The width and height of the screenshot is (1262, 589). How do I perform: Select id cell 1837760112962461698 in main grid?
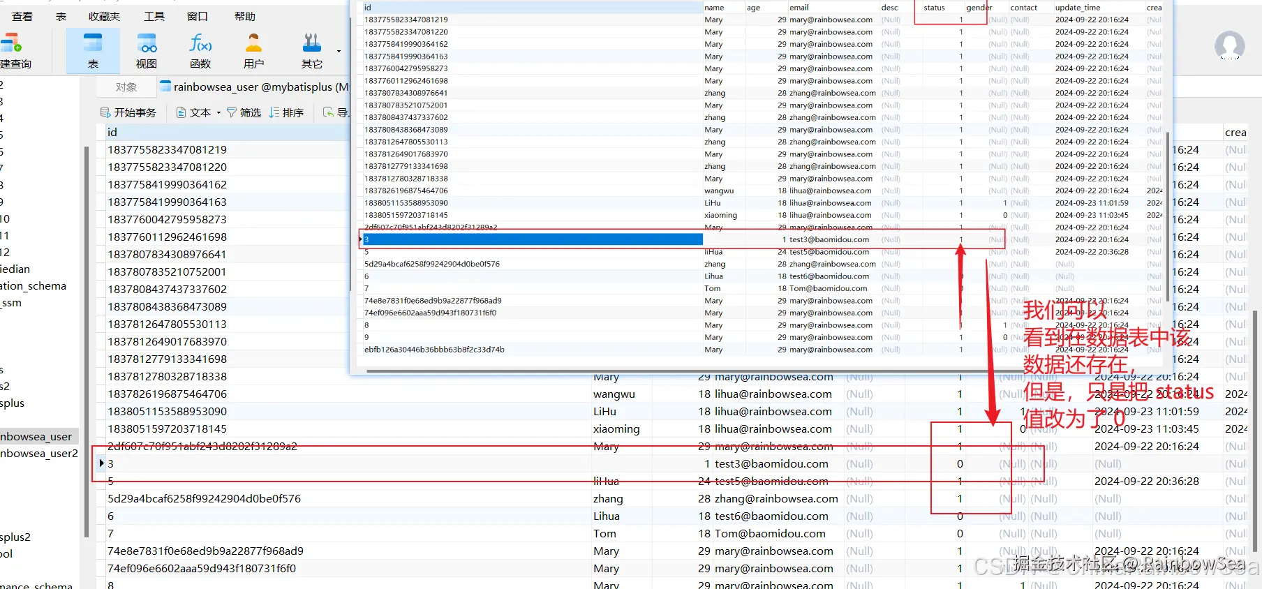pyautogui.click(x=167, y=237)
